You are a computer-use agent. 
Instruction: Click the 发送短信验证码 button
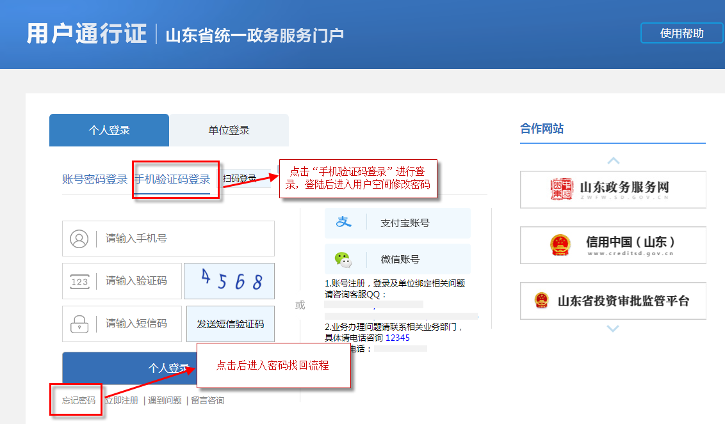click(x=230, y=324)
